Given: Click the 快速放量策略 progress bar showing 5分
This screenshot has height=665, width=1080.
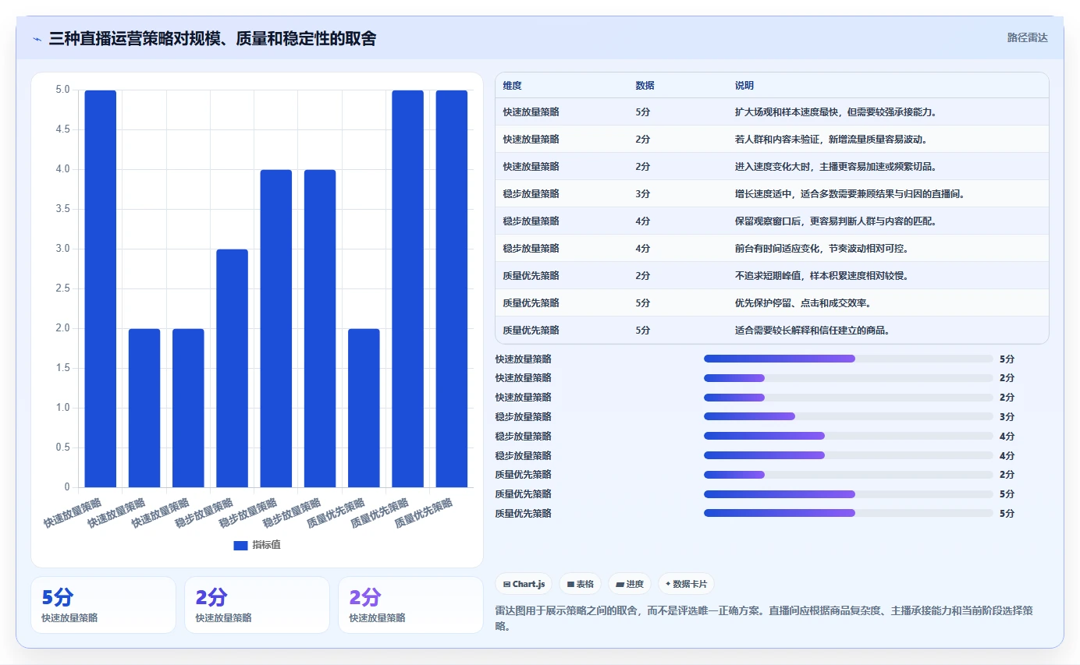Looking at the screenshot, I should pos(848,359).
